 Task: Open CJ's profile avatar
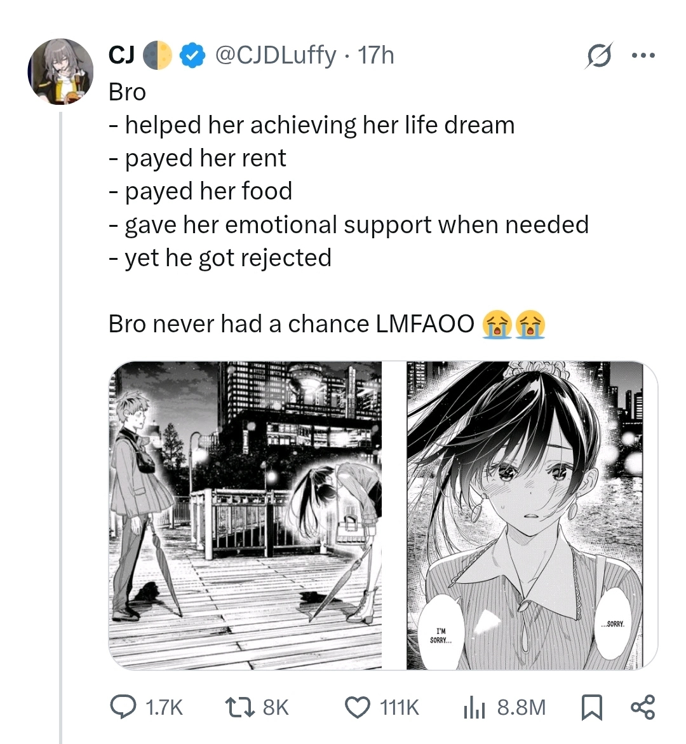[60, 72]
